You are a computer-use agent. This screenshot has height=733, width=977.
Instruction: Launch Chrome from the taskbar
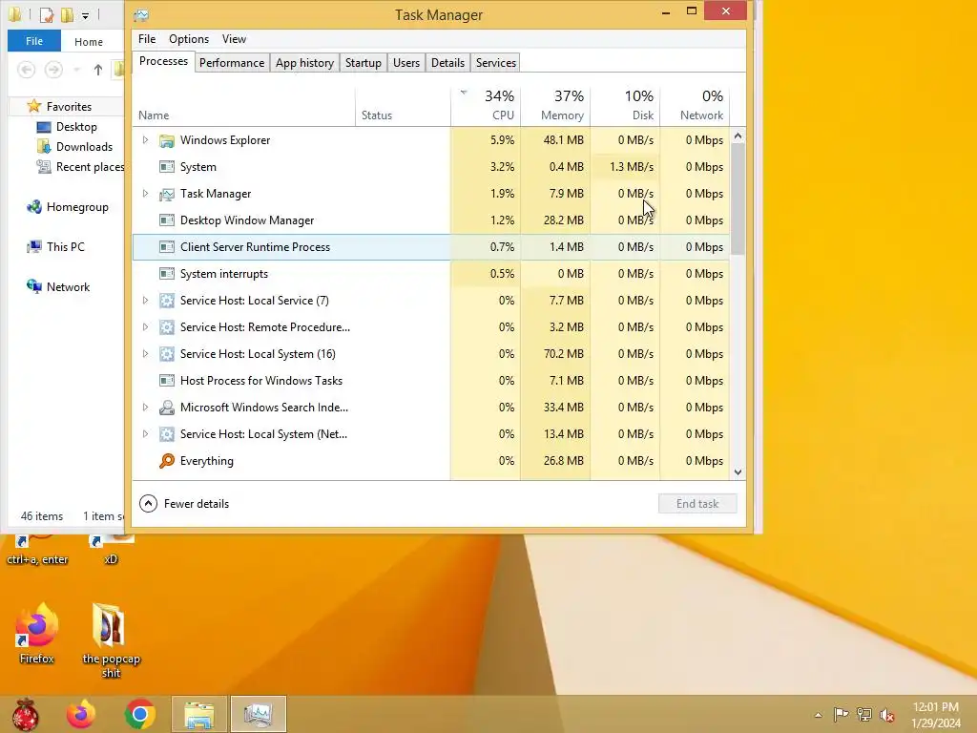pos(140,714)
